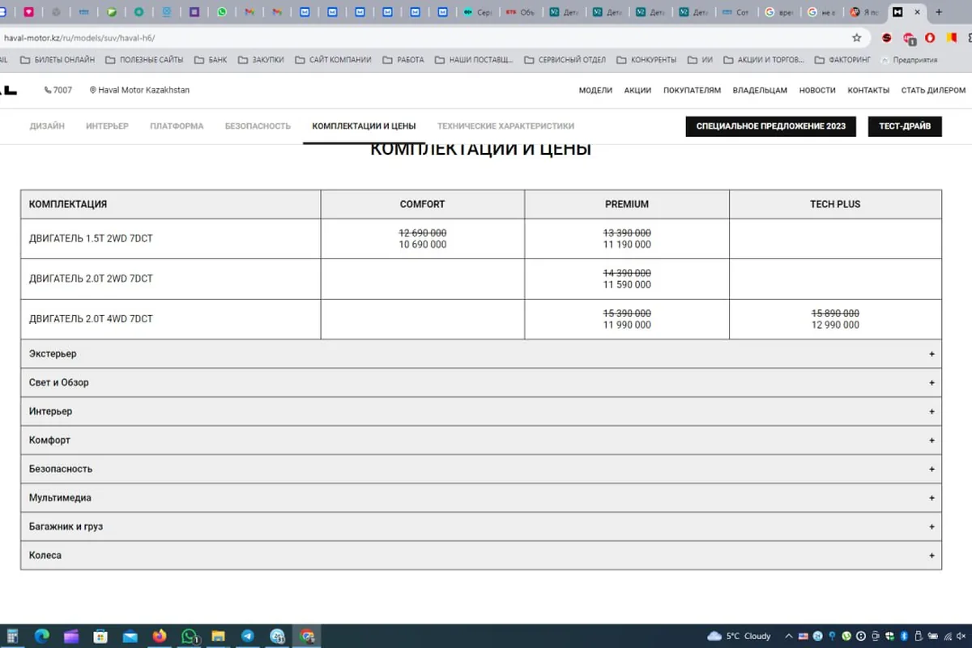Jump to the БЕЗОПАСНОСТЬ section tab

pos(258,126)
